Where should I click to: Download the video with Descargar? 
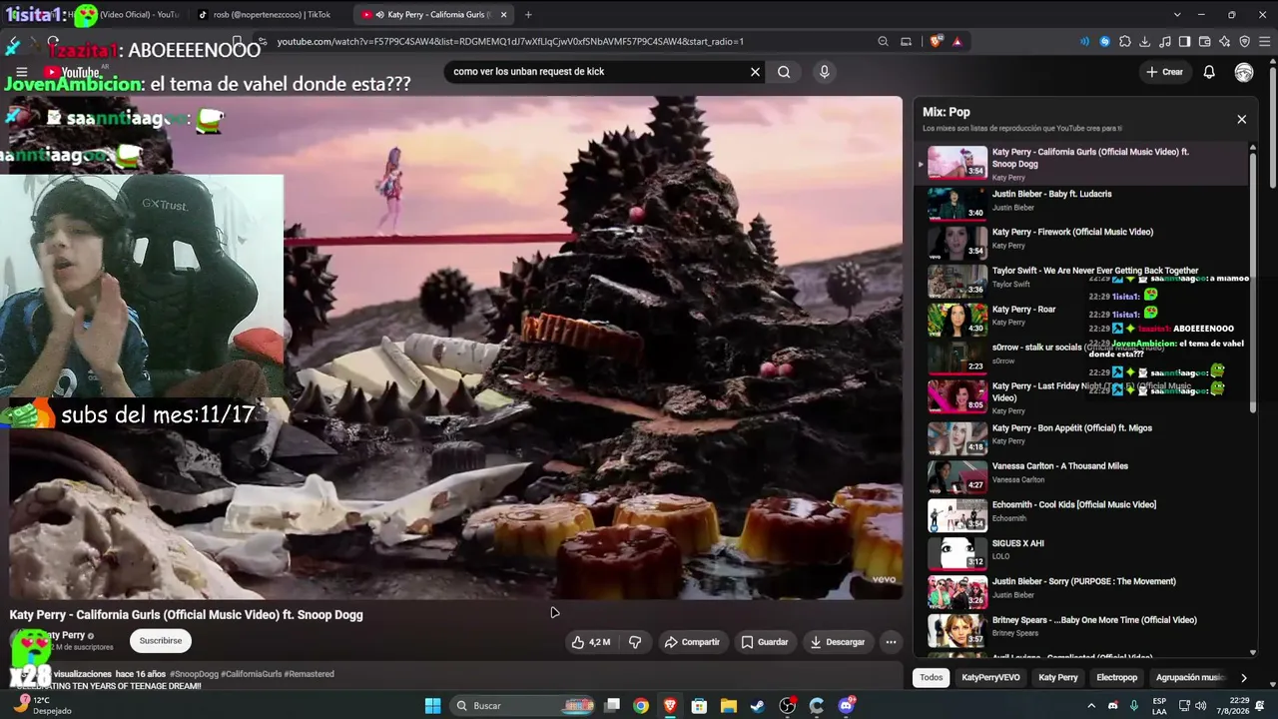(838, 642)
